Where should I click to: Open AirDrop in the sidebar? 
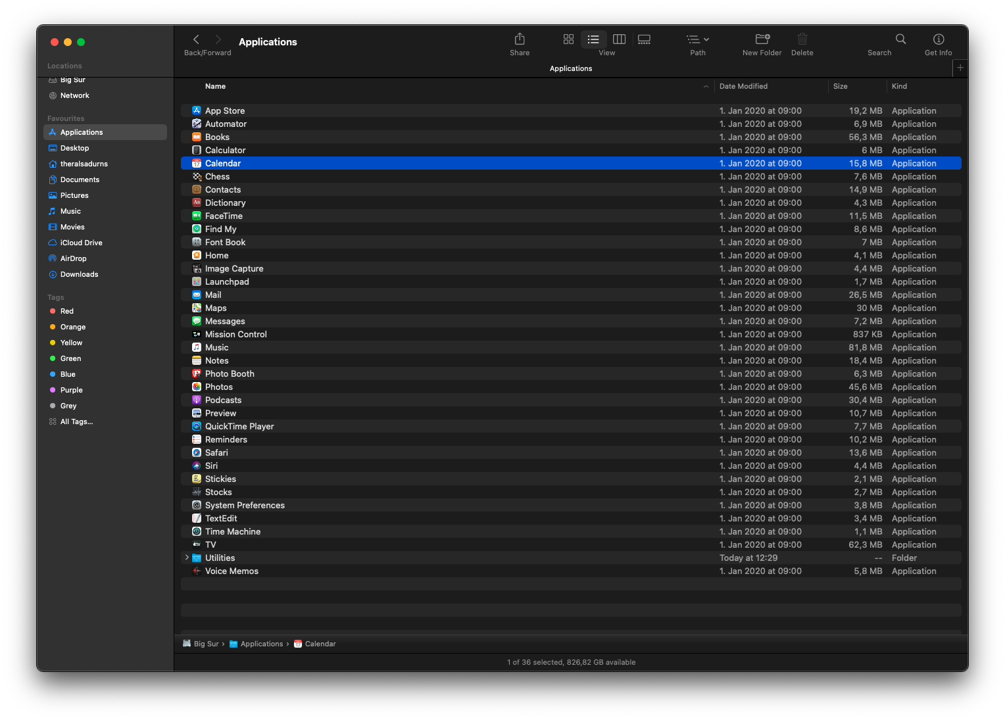(x=105, y=258)
